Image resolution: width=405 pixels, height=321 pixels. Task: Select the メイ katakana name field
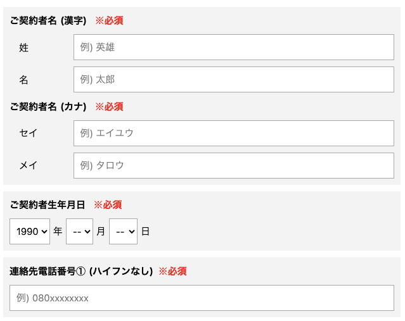point(233,165)
